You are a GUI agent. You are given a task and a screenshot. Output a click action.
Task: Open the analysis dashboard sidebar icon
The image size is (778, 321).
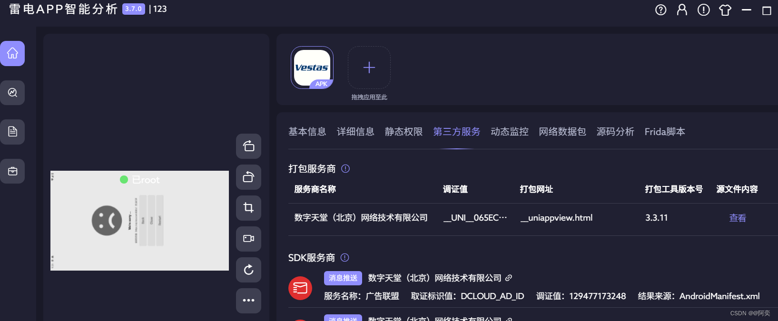click(x=12, y=92)
